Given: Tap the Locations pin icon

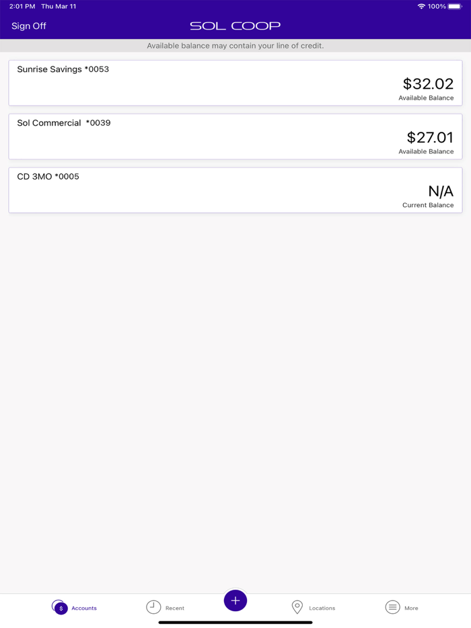Looking at the screenshot, I should tap(297, 607).
